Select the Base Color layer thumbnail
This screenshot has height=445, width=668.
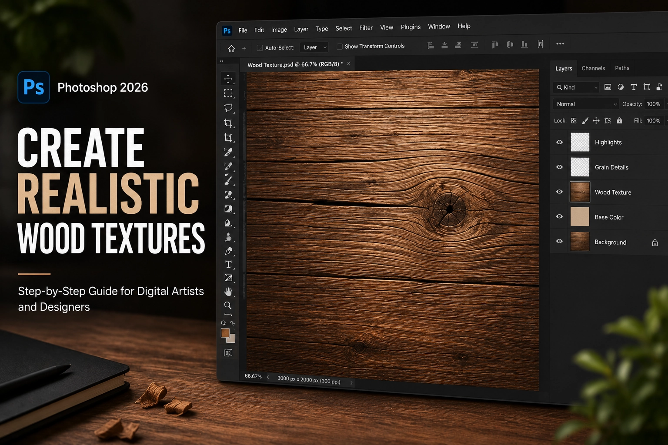(580, 217)
